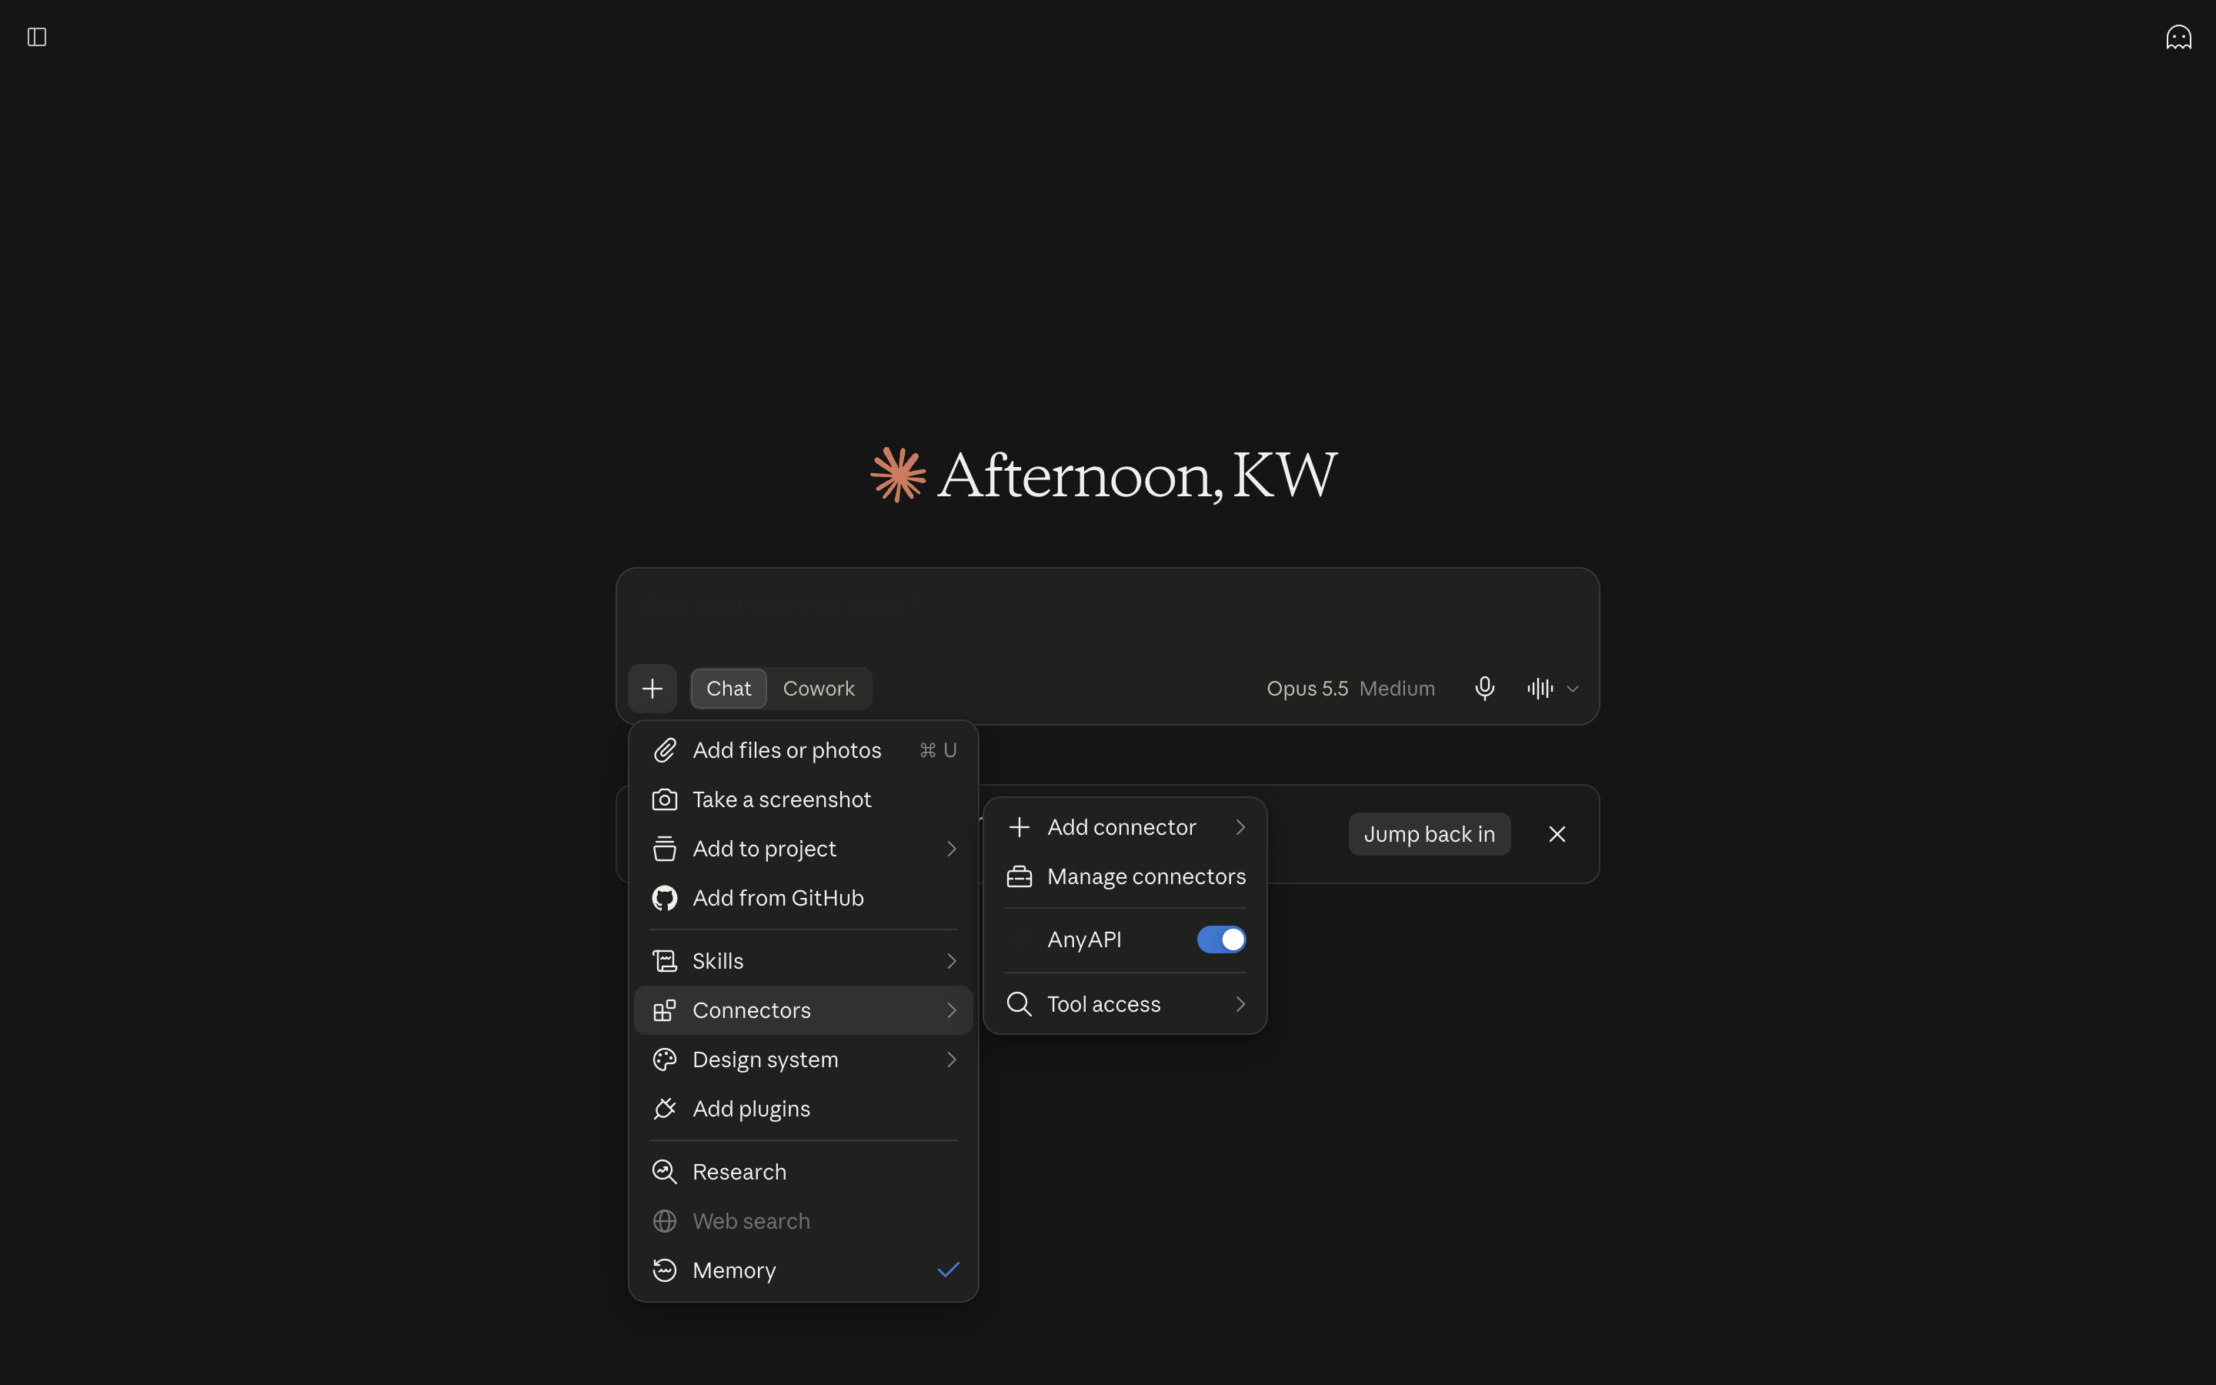This screenshot has width=2216, height=1385.
Task: Choose Add plugins menu item
Action: click(803, 1108)
